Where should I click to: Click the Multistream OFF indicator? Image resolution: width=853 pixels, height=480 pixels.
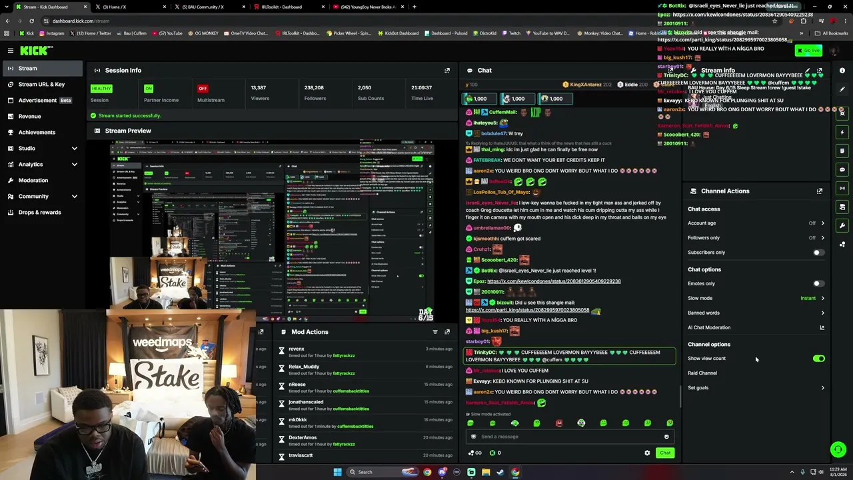tap(203, 88)
